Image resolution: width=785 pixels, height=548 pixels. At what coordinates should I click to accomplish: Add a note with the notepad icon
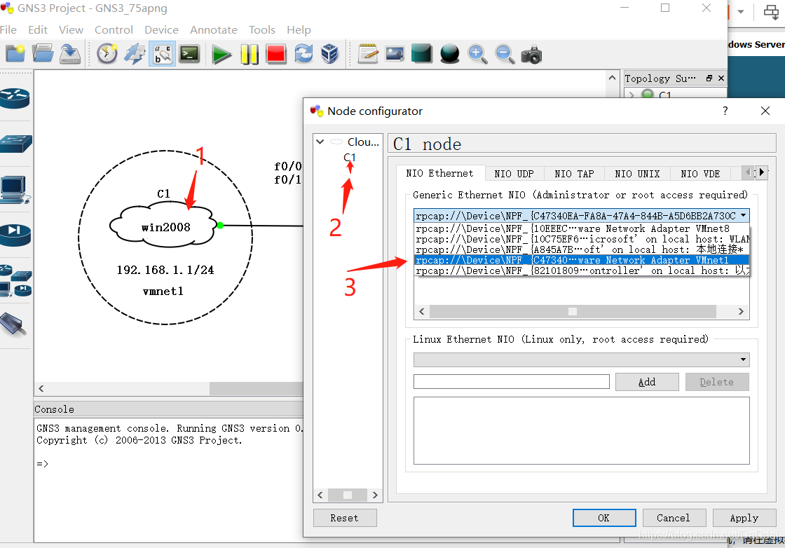tap(368, 53)
